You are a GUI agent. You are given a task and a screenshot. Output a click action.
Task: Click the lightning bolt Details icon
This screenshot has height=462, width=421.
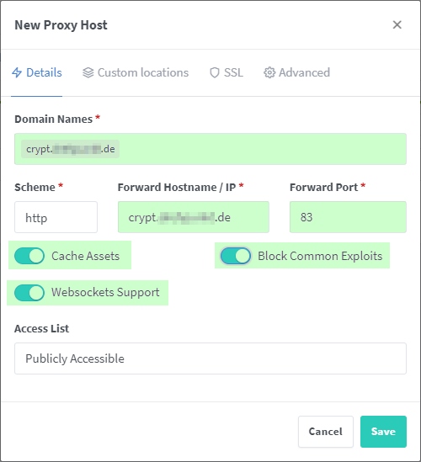[17, 72]
